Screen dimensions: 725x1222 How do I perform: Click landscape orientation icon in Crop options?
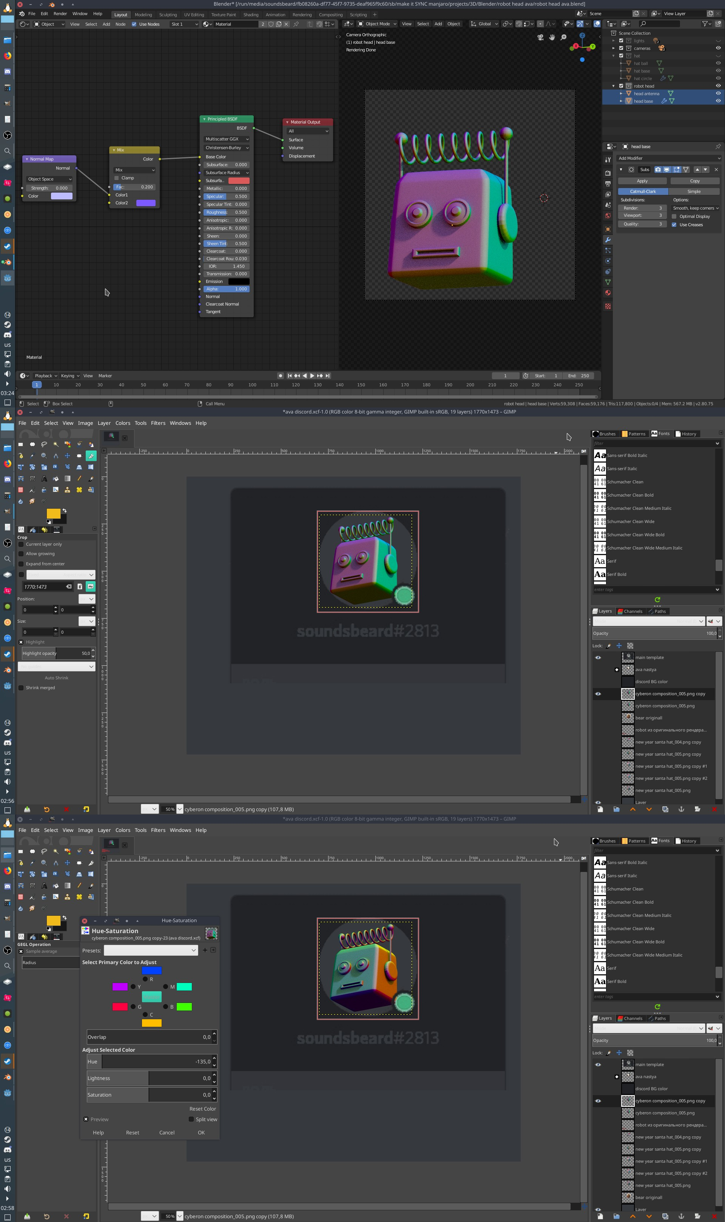90,586
